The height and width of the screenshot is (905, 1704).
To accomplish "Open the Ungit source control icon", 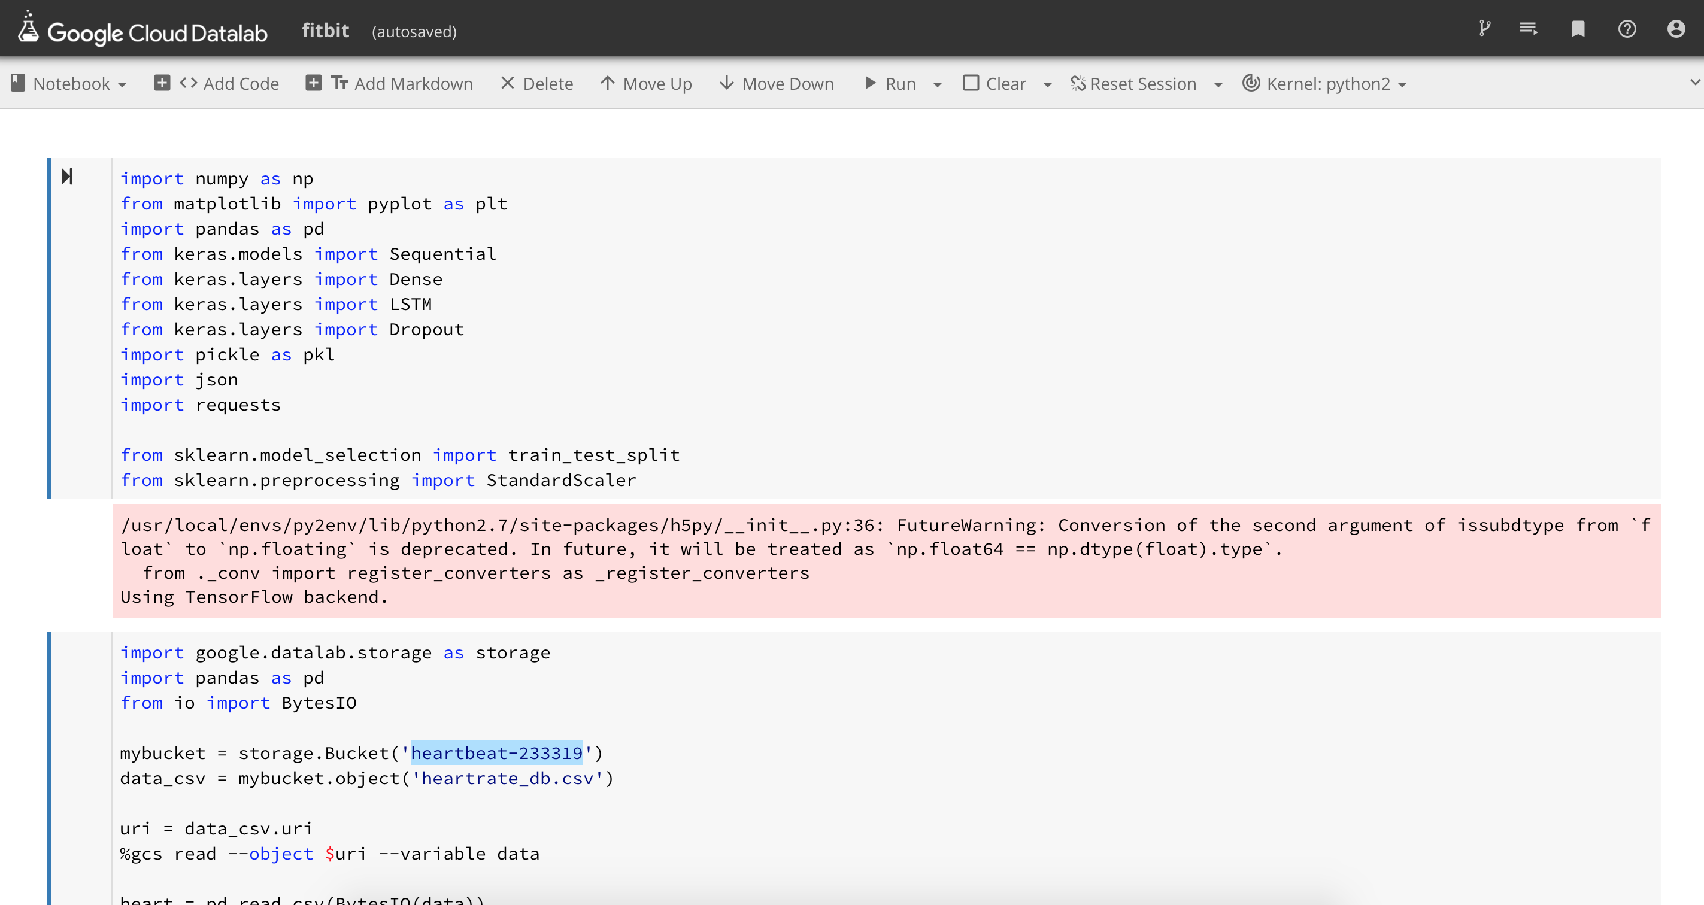I will (x=1484, y=28).
